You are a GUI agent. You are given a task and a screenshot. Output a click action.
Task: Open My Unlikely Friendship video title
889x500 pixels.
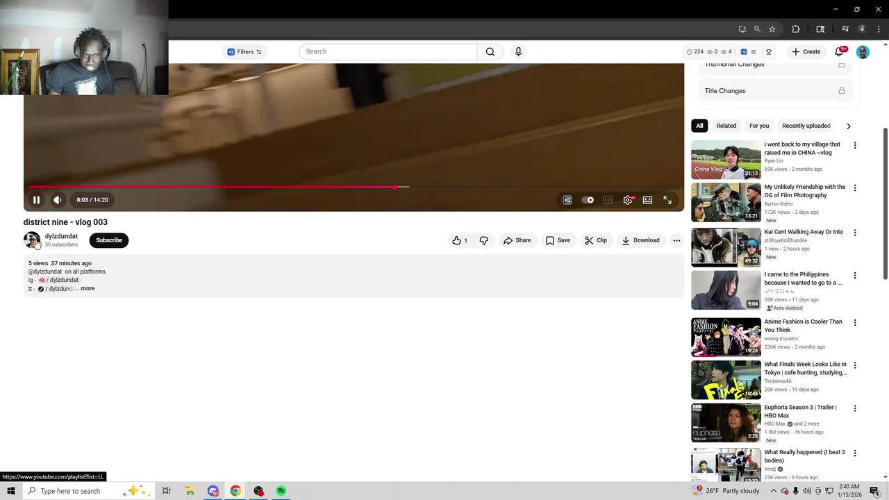point(805,191)
